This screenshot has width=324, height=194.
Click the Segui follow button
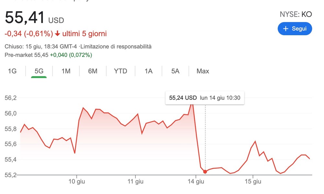tap(295, 28)
